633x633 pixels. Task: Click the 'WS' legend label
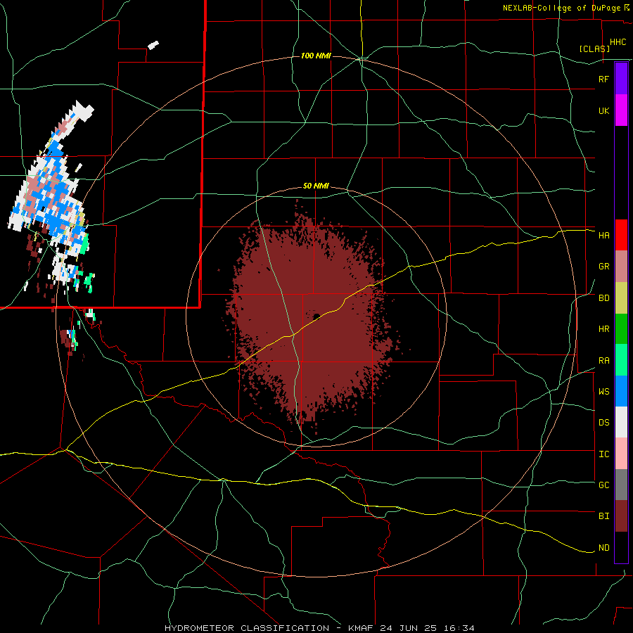pos(603,391)
